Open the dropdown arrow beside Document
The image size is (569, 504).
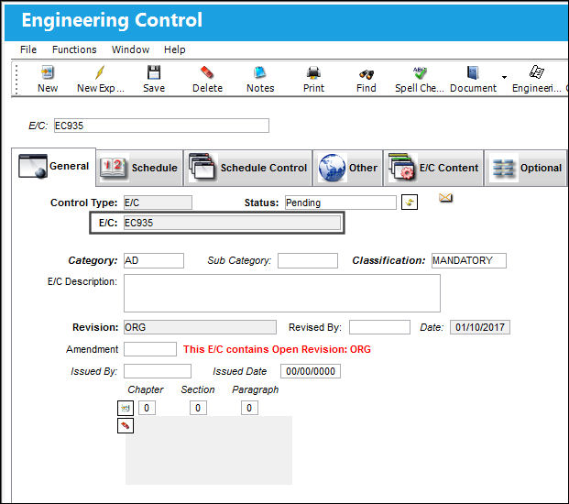click(x=504, y=77)
